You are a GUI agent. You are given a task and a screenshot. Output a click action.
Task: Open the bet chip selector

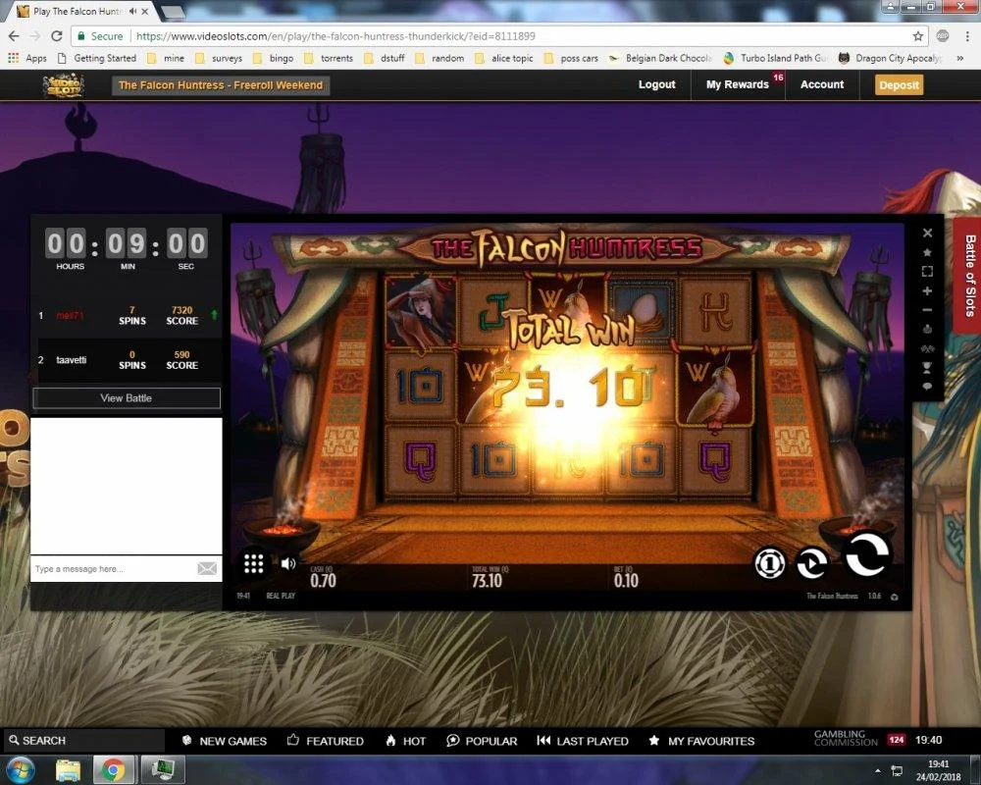769,563
